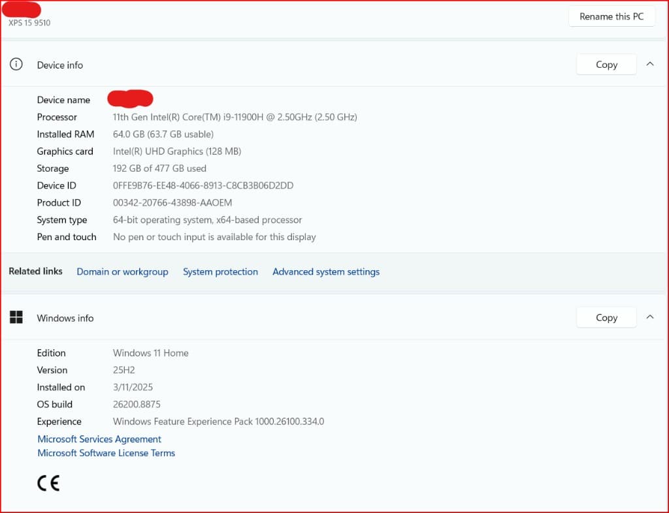Select the 64-bit operating system text
This screenshot has width=669, height=513.
[207, 220]
